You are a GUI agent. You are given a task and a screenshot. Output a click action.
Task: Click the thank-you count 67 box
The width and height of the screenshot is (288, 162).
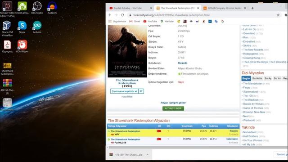click(141, 91)
